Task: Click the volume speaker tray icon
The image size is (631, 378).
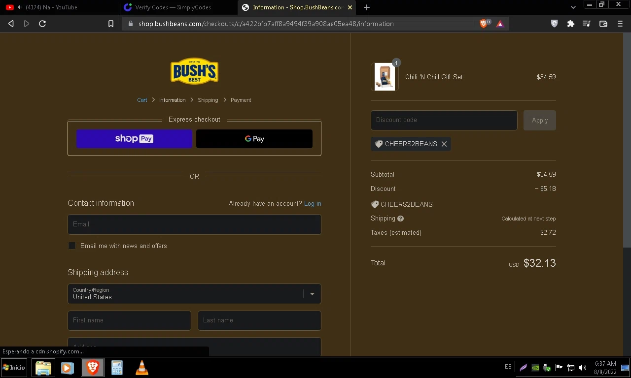Action: pos(583,368)
